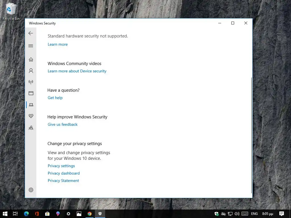The image size is (291, 218).
Task: Click 'Have a question?' heading
Action: click(63, 90)
